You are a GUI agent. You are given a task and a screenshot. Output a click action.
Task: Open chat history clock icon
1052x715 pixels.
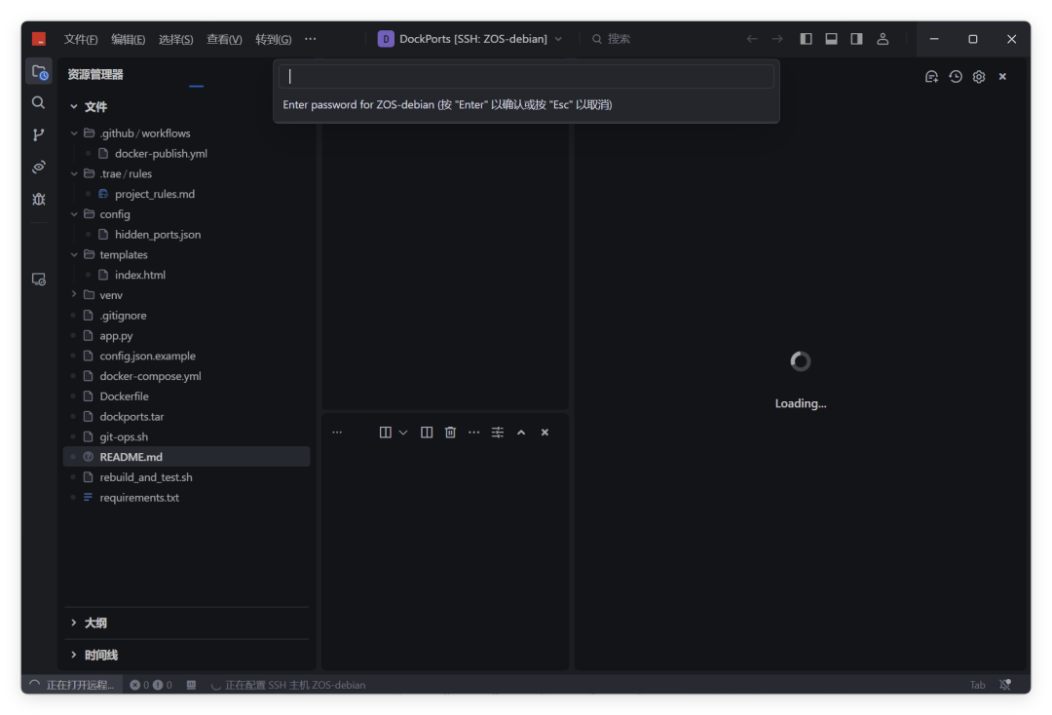click(956, 76)
